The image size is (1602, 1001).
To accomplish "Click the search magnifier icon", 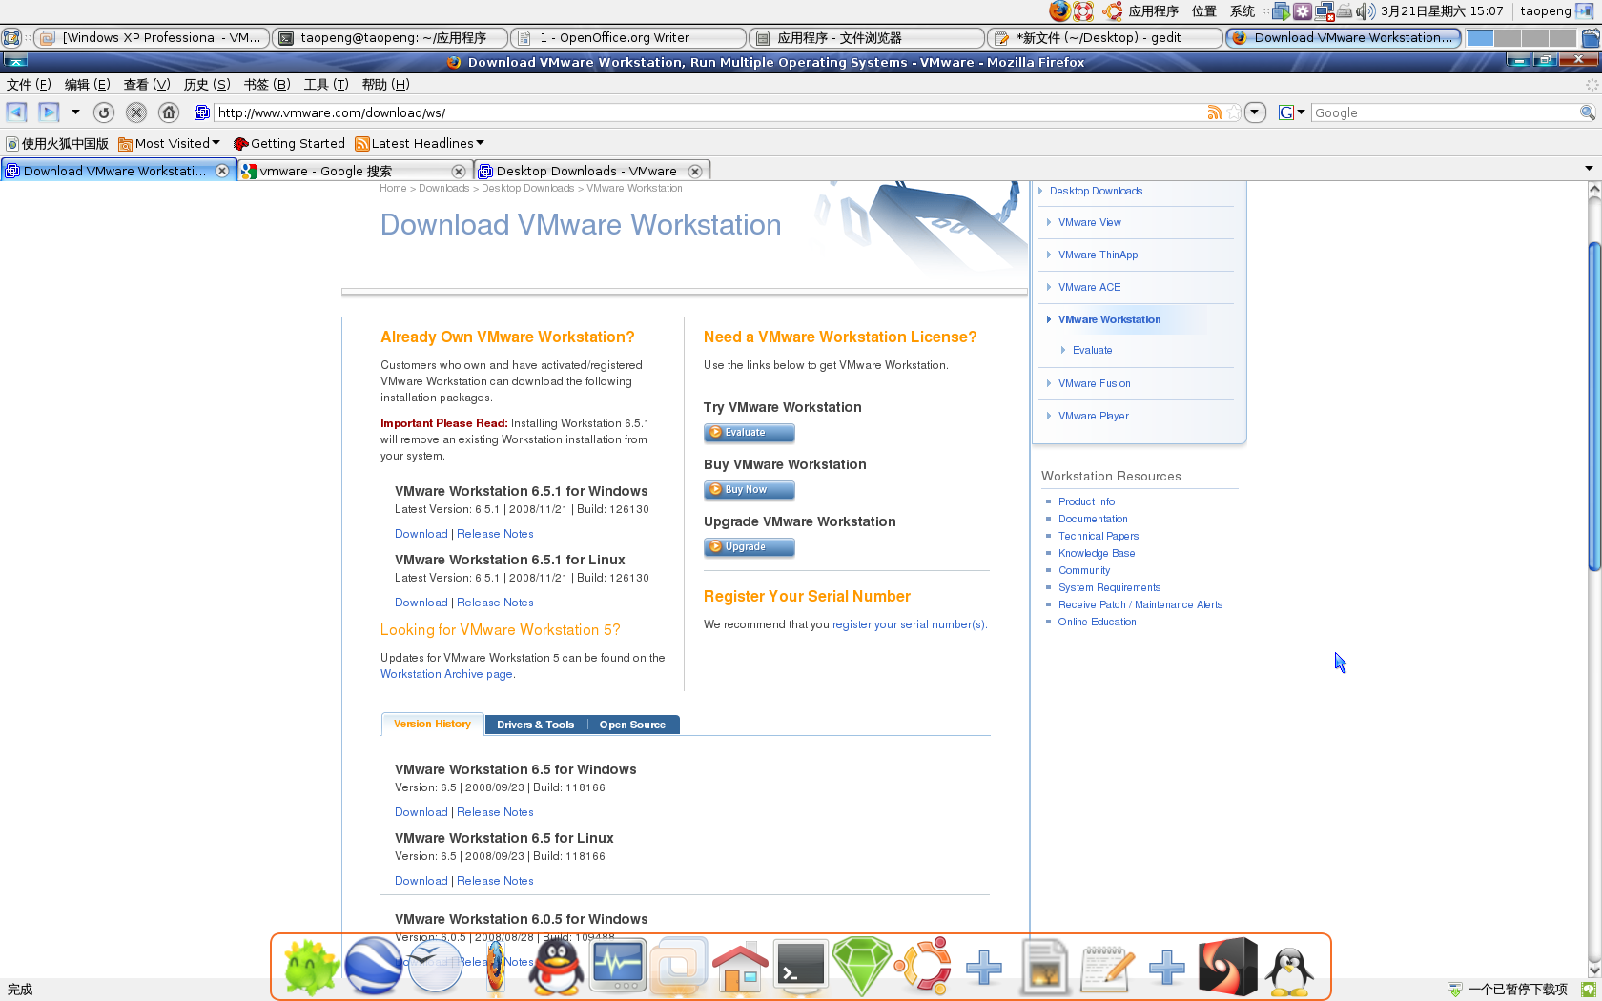I will pos(1588,112).
